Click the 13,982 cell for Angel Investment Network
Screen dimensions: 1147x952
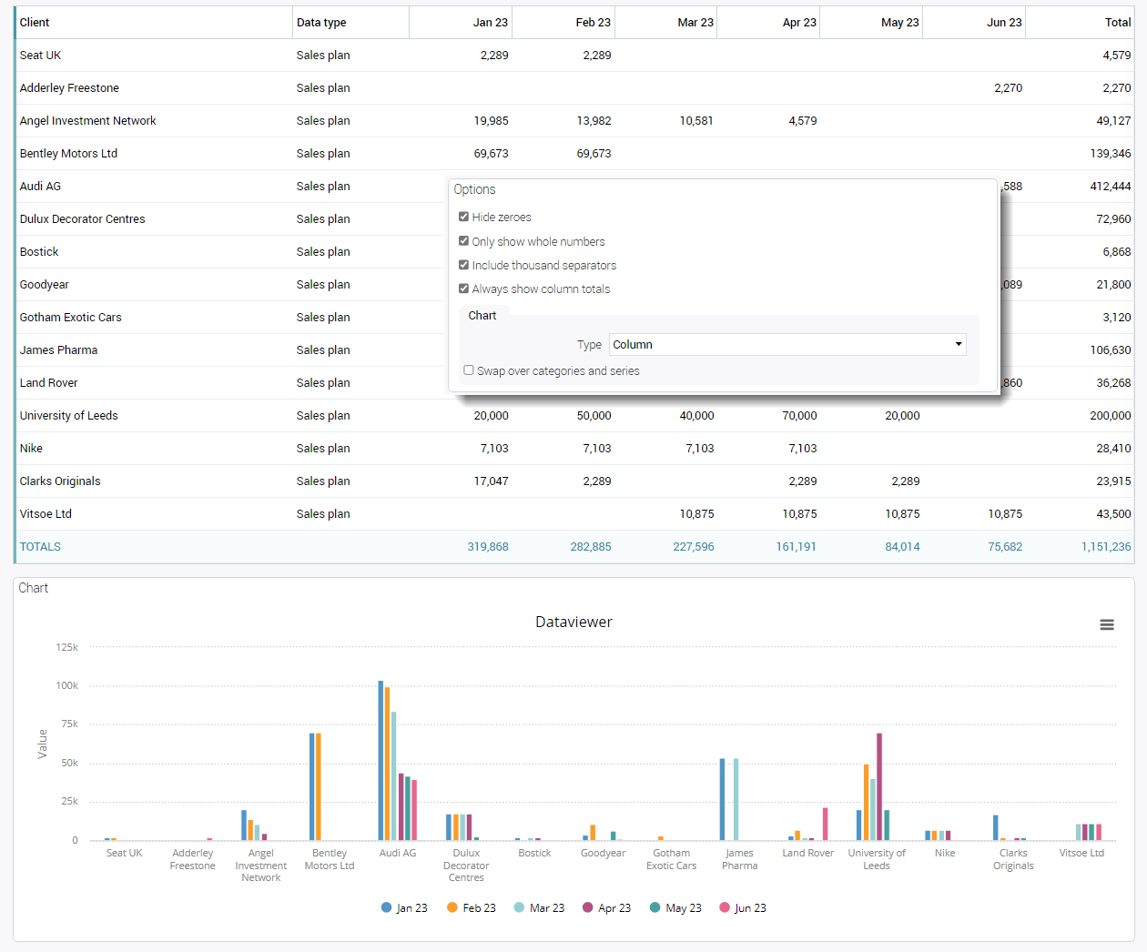click(594, 121)
